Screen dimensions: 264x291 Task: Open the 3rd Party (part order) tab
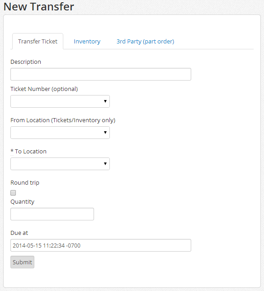[x=146, y=41]
